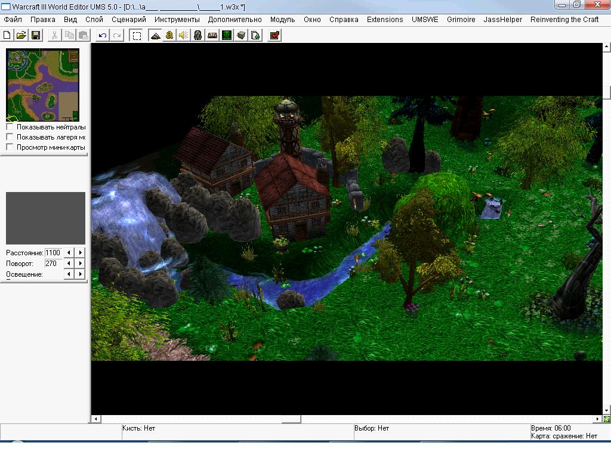This screenshot has height=458, width=611.
Task: Decrease Освещение with left arrow
Action: [69, 274]
